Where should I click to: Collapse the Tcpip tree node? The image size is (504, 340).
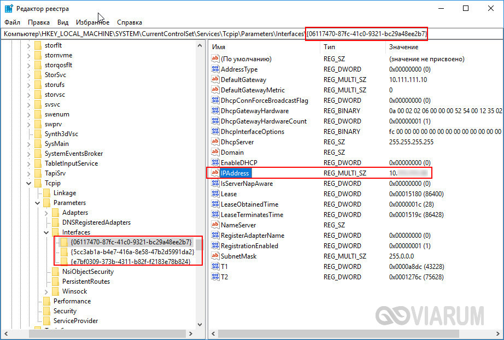[29, 183]
